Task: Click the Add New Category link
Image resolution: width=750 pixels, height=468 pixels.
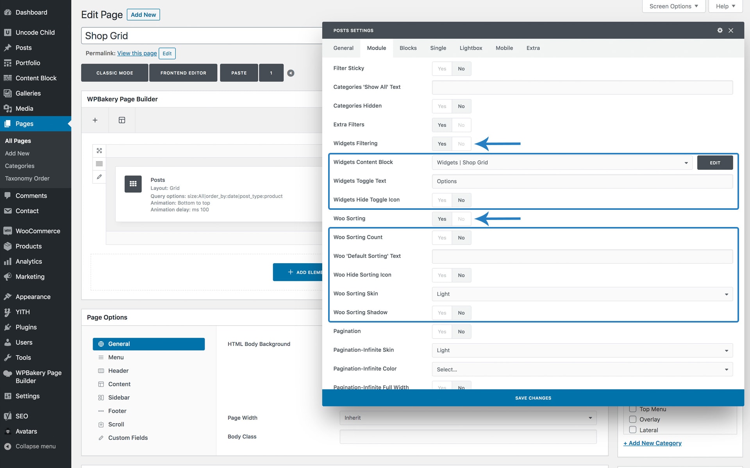Action: (652, 443)
